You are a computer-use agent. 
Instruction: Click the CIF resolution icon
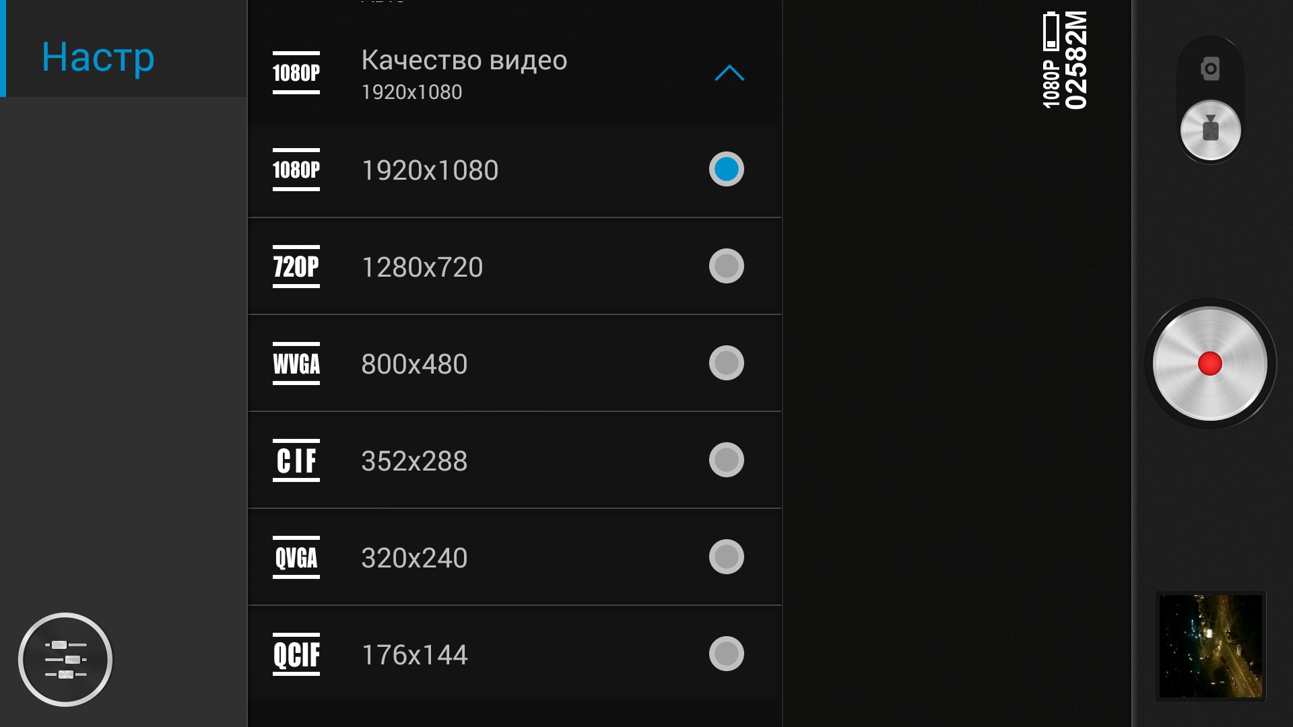296,460
